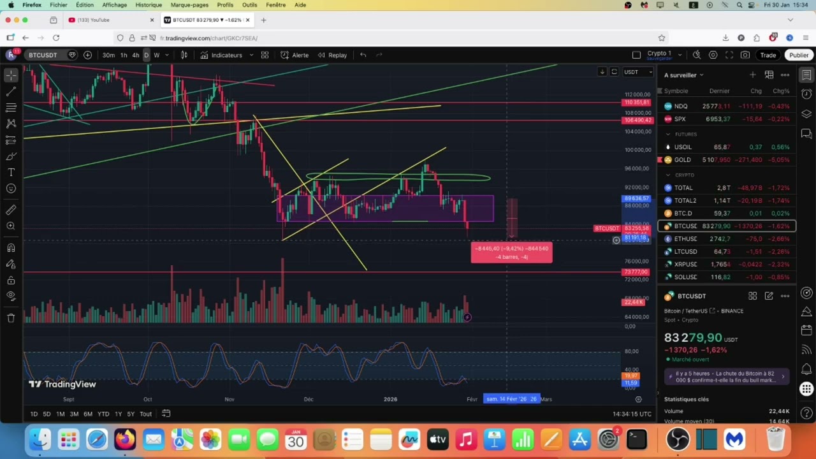Select the trend line drawing tool
The image size is (816, 459).
(x=11, y=92)
